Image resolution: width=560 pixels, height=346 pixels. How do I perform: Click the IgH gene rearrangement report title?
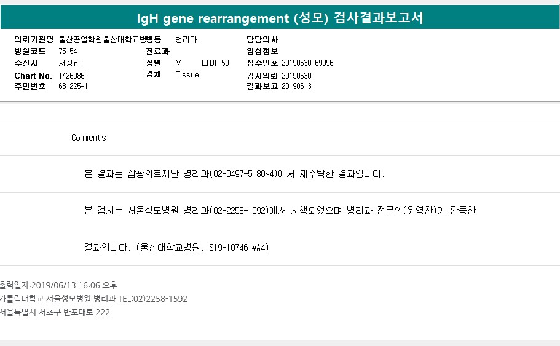point(280,18)
